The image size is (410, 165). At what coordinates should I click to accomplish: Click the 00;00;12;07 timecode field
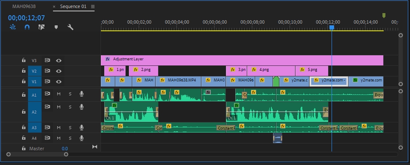point(26,18)
